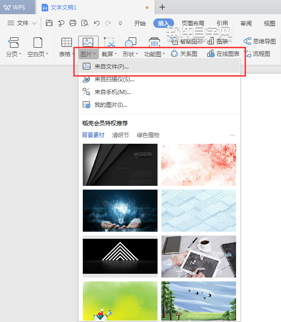Expand the 空白页 dropdown label

pyautogui.click(x=38, y=54)
